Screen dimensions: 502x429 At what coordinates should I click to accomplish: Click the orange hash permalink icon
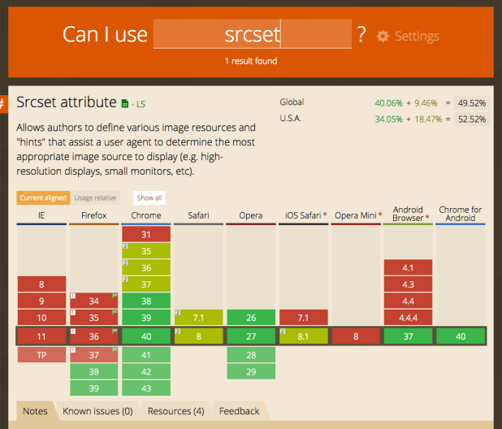3,104
